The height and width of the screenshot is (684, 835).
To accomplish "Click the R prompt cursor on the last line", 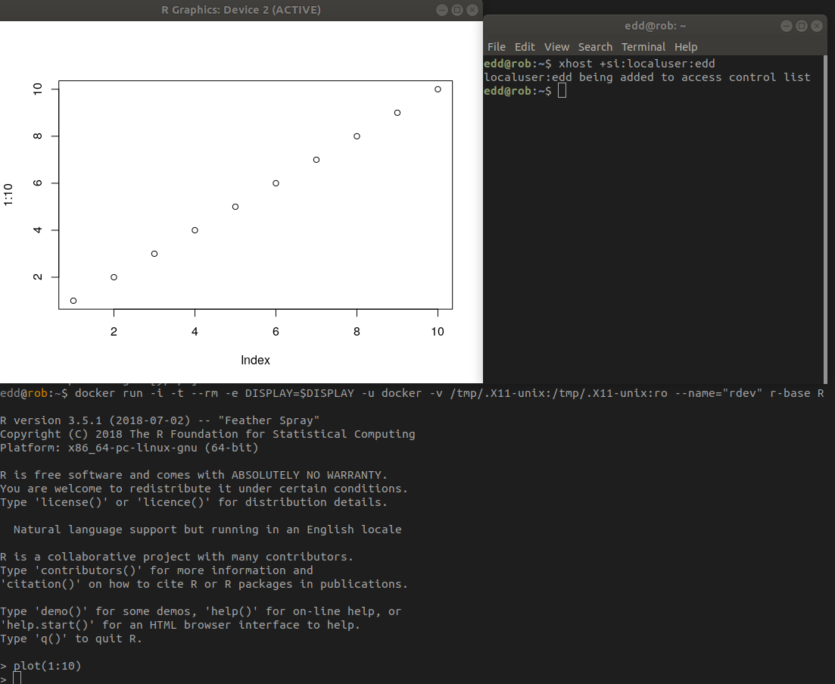I will pyautogui.click(x=17, y=678).
